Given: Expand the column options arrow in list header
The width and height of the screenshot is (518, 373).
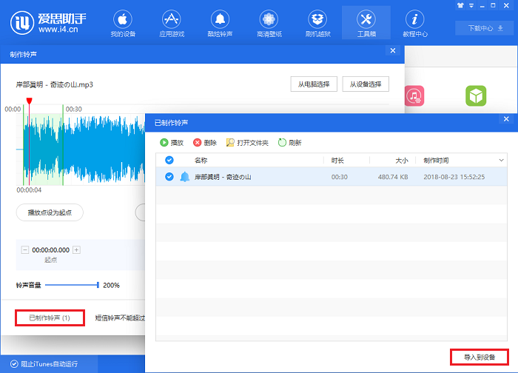Looking at the screenshot, I should click(501, 160).
